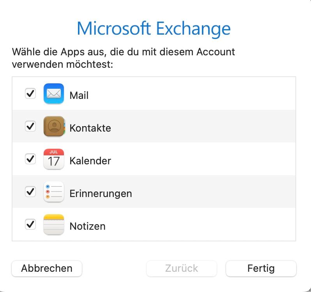This screenshot has height=292, width=311.
Task: Cancel setup with the Abbrechen button
Action: click(x=47, y=268)
